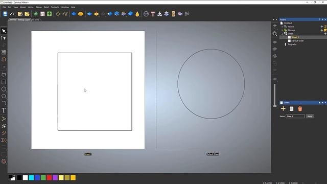Click the Default Sheet label under the canvas
Screen dimensions: 327x184
tap(213, 154)
